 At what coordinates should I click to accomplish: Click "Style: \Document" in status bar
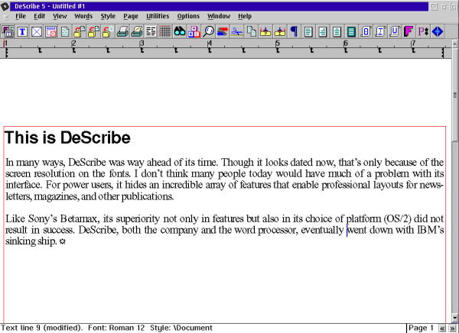(x=181, y=328)
